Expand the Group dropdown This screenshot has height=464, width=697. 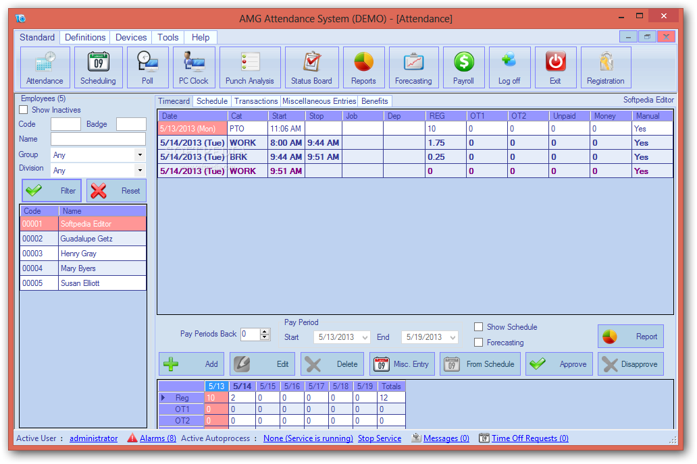point(140,155)
